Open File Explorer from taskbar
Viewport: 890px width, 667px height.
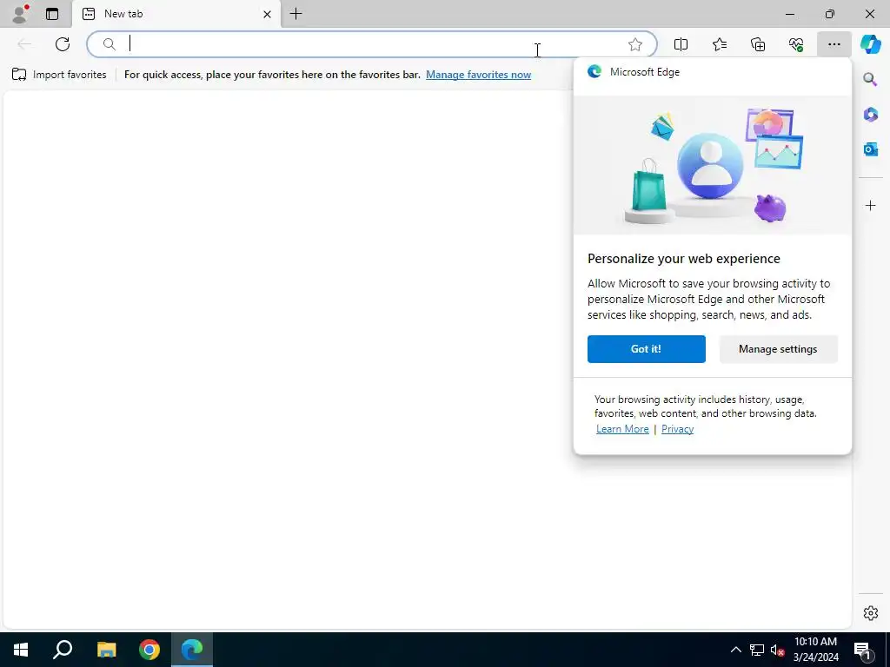click(x=106, y=650)
